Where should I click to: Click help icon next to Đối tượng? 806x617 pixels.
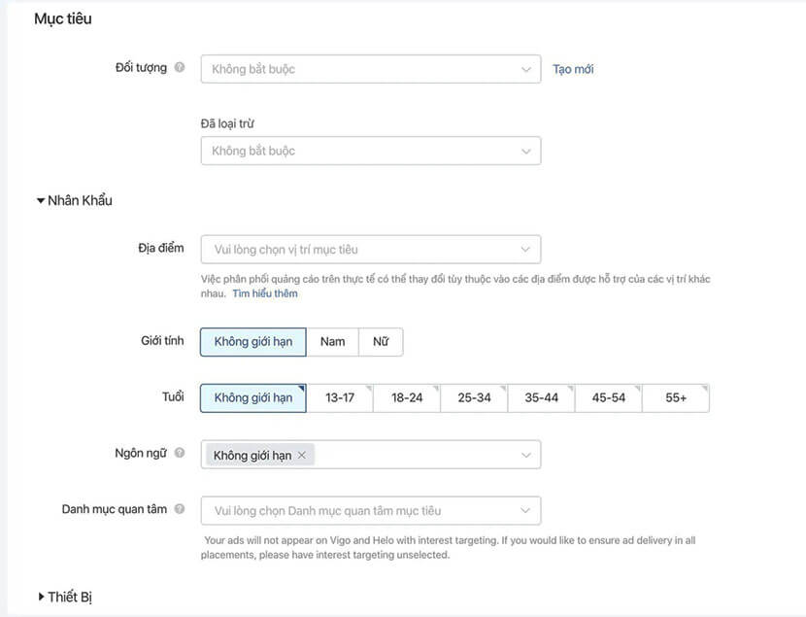click(x=180, y=68)
